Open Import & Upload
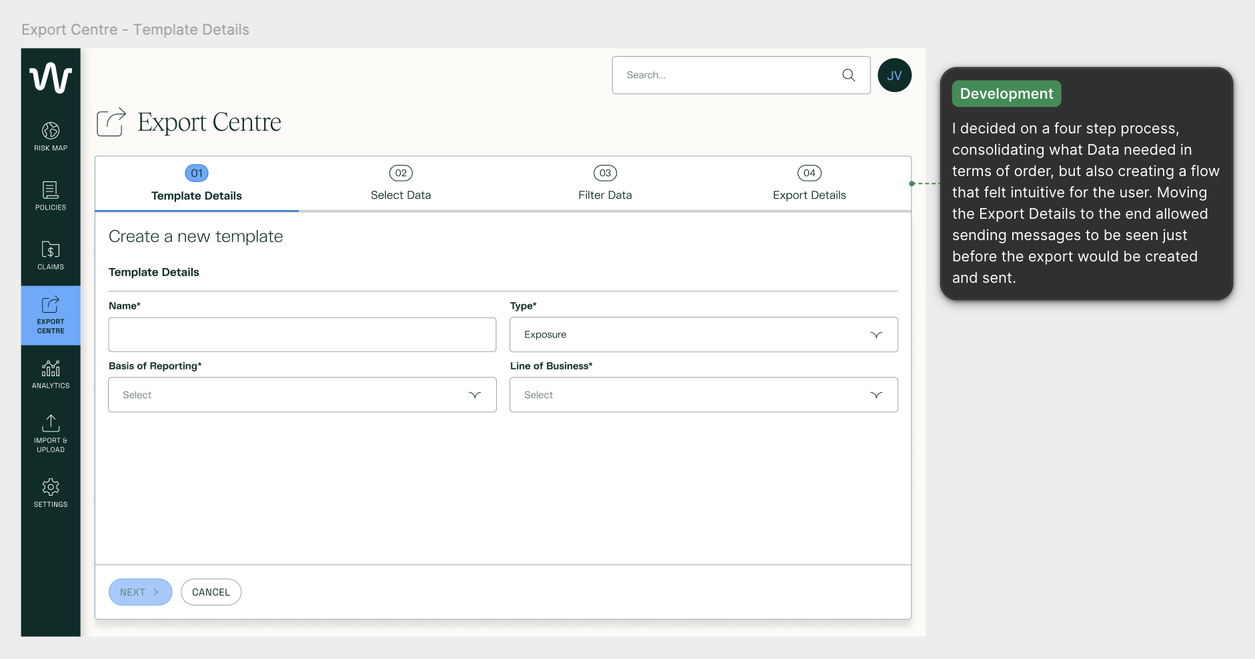The width and height of the screenshot is (1255, 659). (51, 434)
